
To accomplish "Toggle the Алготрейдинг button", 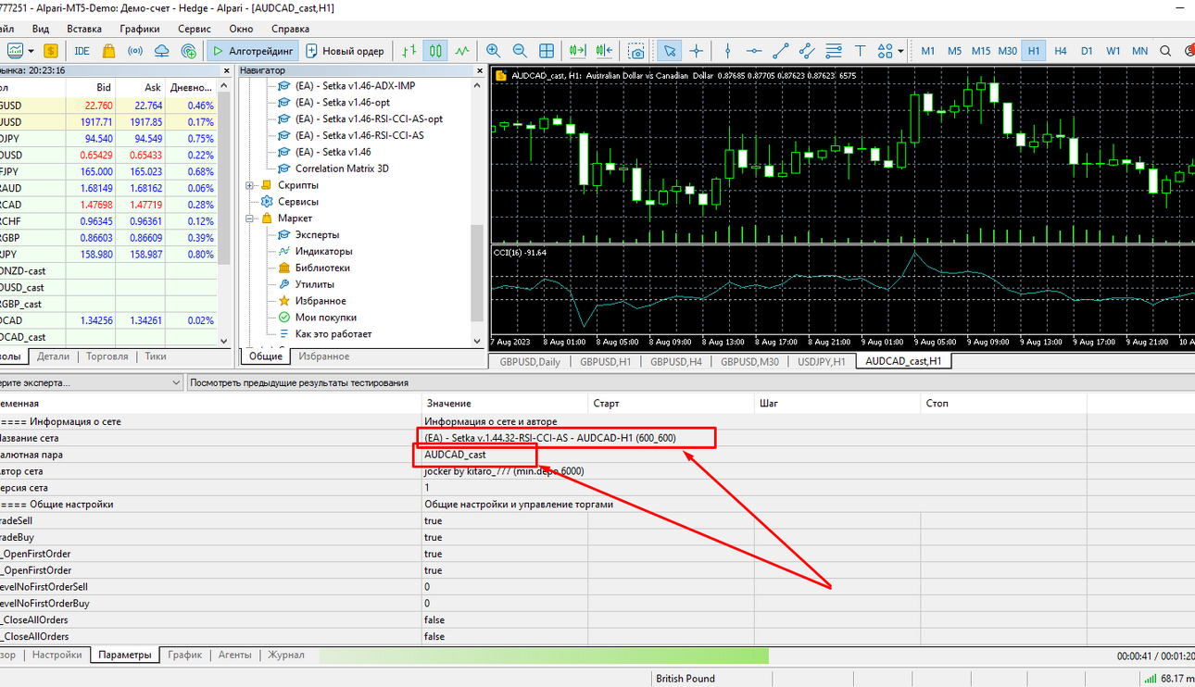I will 252,51.
